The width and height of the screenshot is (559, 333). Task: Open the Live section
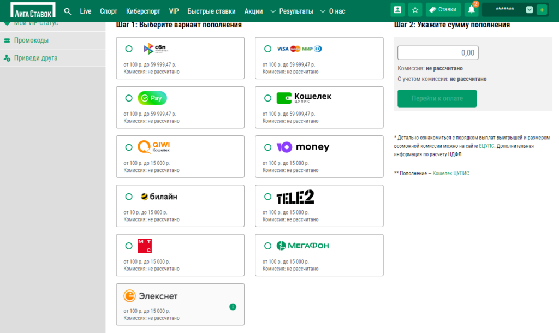click(x=86, y=11)
